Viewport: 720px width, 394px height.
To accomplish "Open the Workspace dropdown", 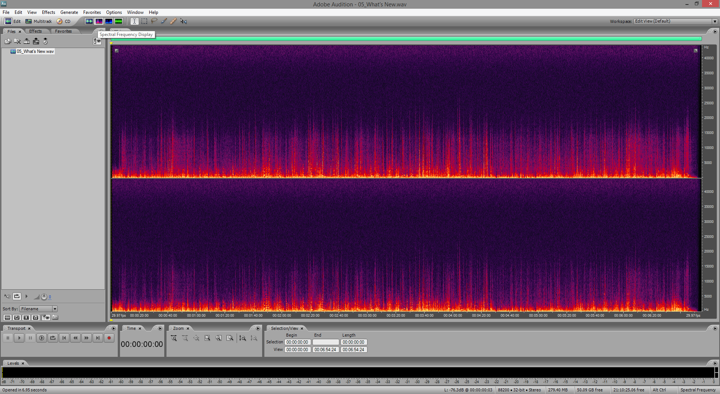I will point(675,21).
